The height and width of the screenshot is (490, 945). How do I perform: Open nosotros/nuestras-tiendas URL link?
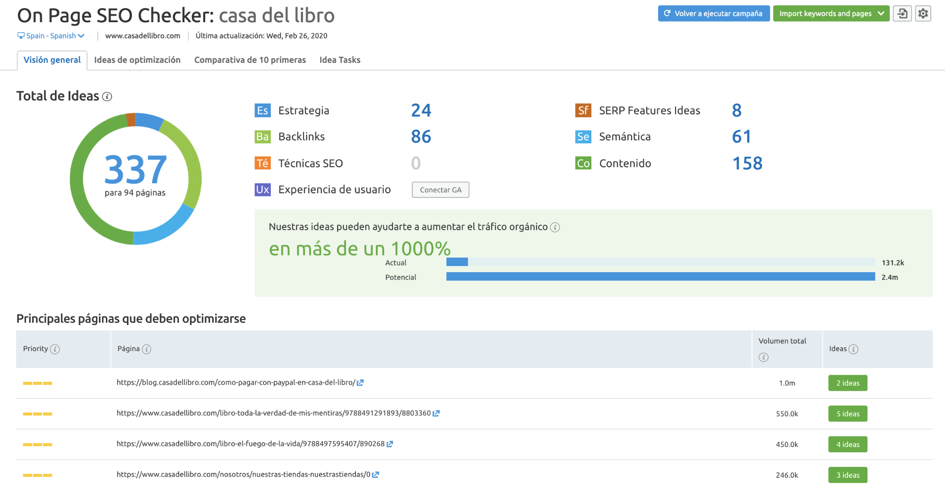[x=243, y=475]
